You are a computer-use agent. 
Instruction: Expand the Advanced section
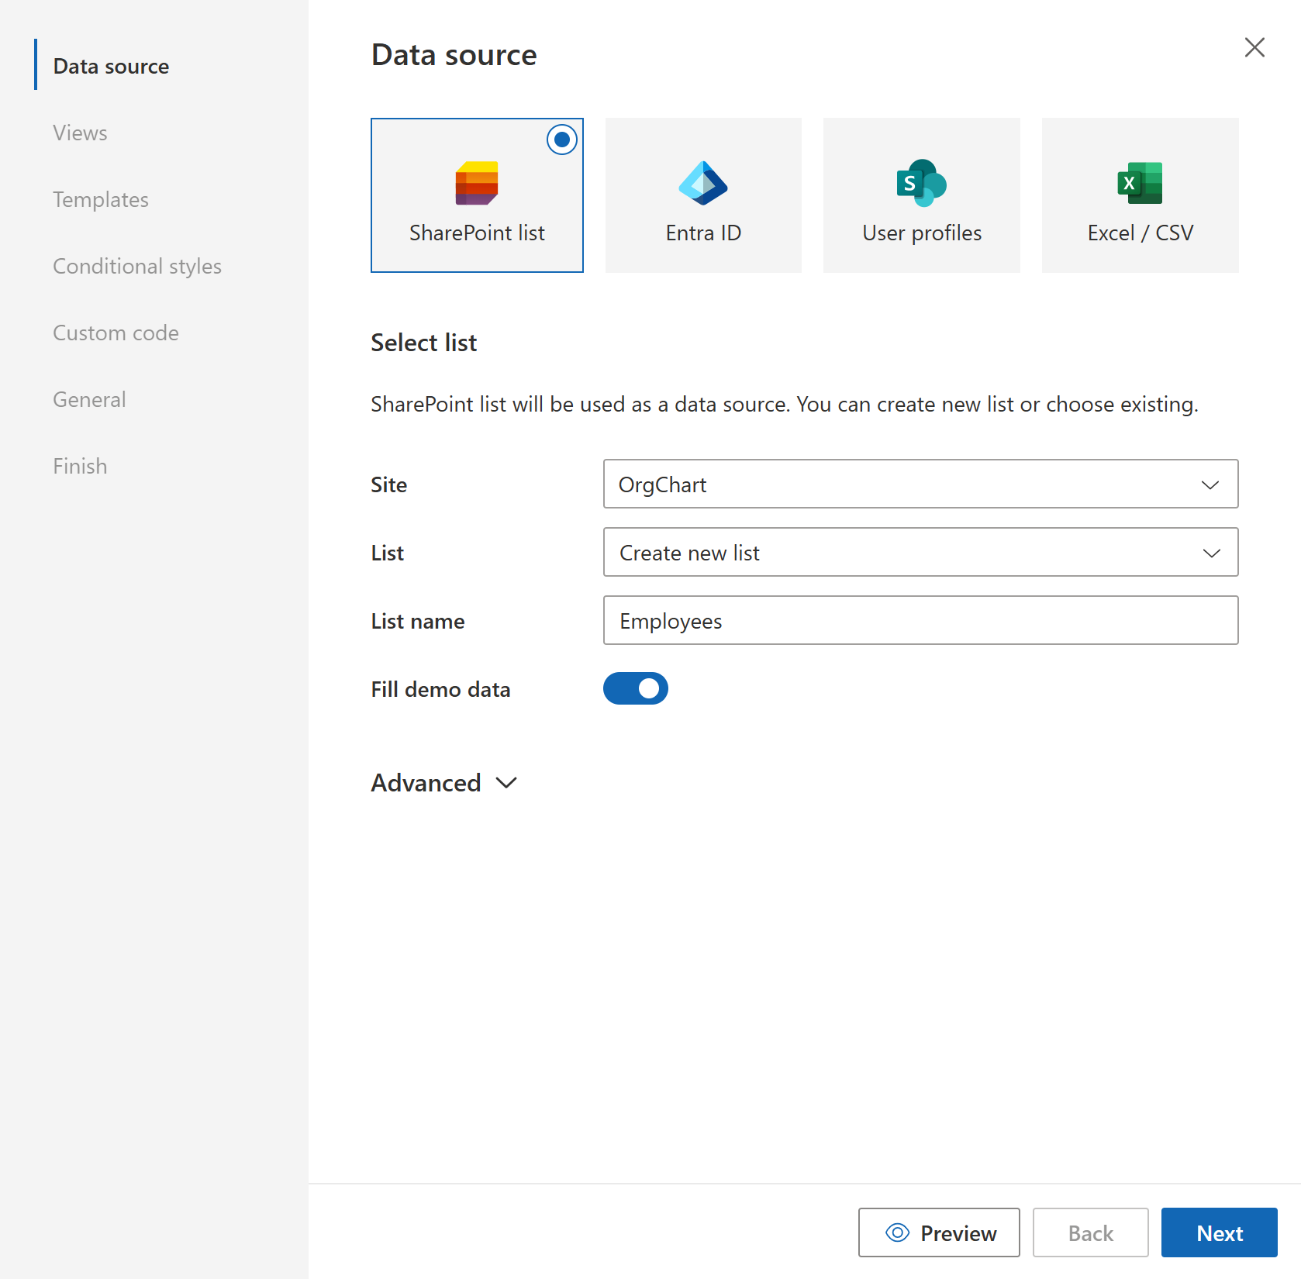(443, 782)
